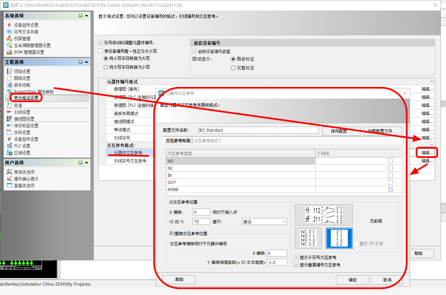Click the ID 的 Y field showing 75
The image size is (446, 295).
tap(201, 222)
